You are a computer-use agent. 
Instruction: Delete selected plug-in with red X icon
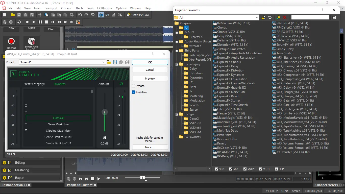[x=284, y=17]
